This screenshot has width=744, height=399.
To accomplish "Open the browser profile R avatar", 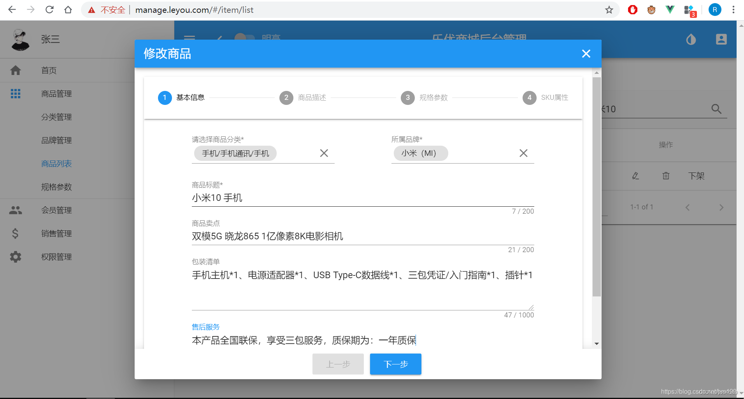I will (715, 10).
